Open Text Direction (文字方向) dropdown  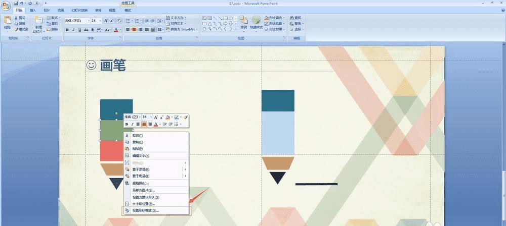(x=176, y=18)
